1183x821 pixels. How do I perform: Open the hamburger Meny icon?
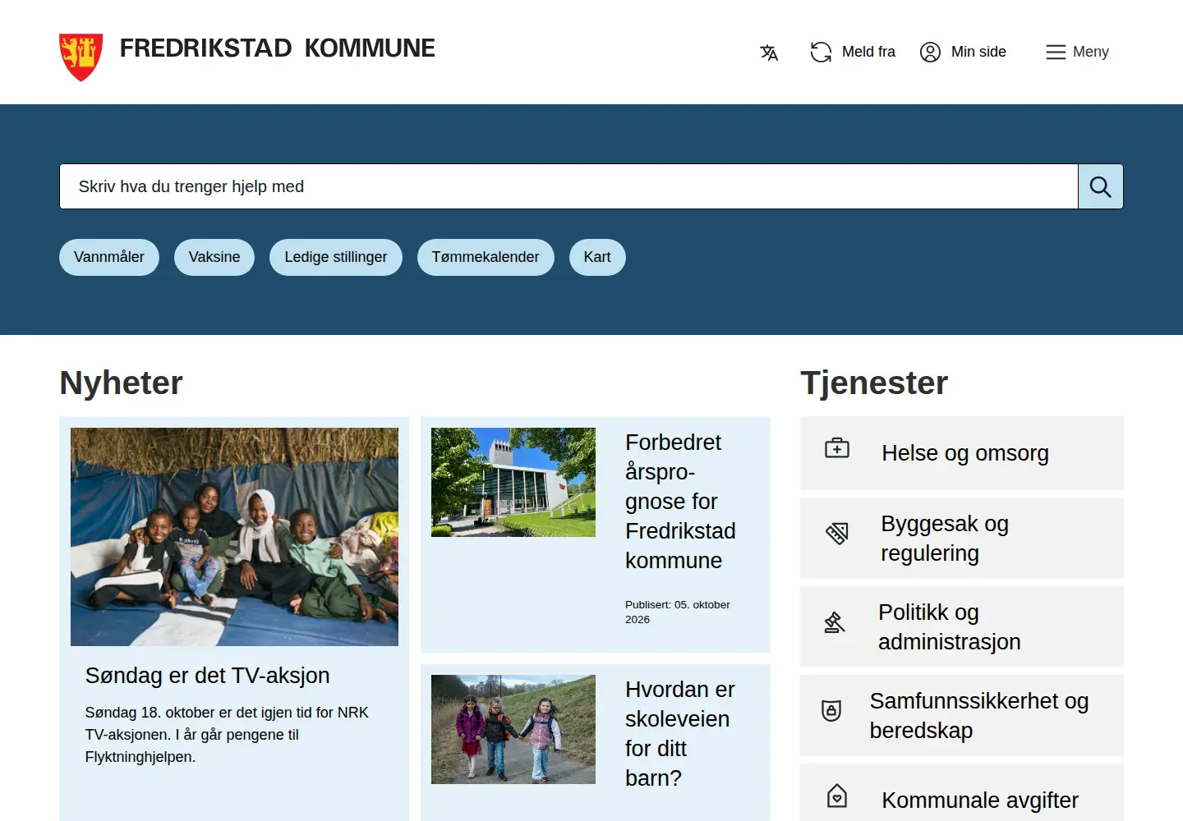coord(1056,52)
